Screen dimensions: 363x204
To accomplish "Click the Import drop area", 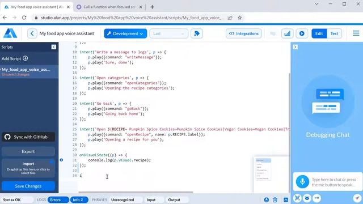I will coord(28,168).
